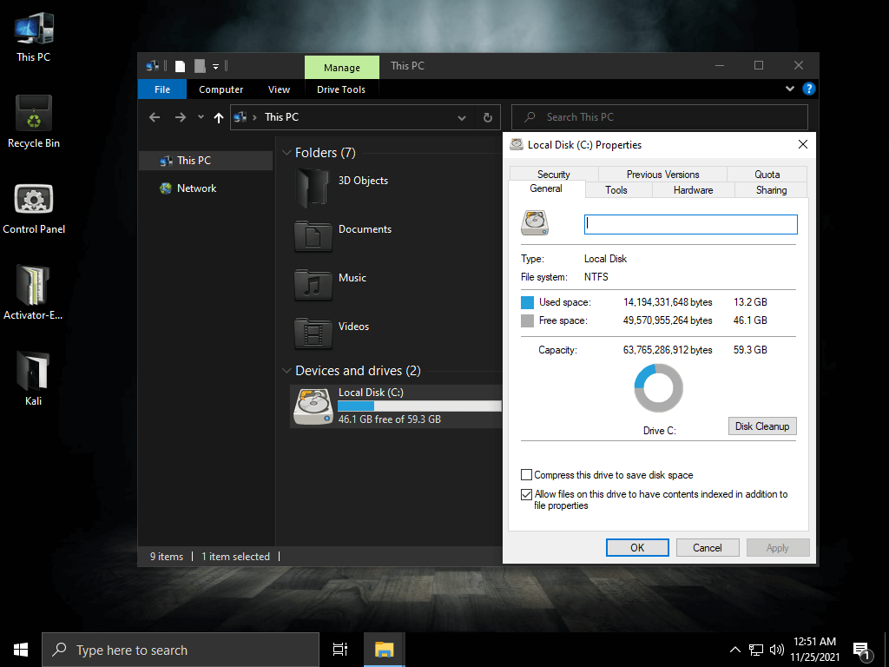889x667 pixels.
Task: Click the drive icon in Properties dialog
Action: click(535, 223)
